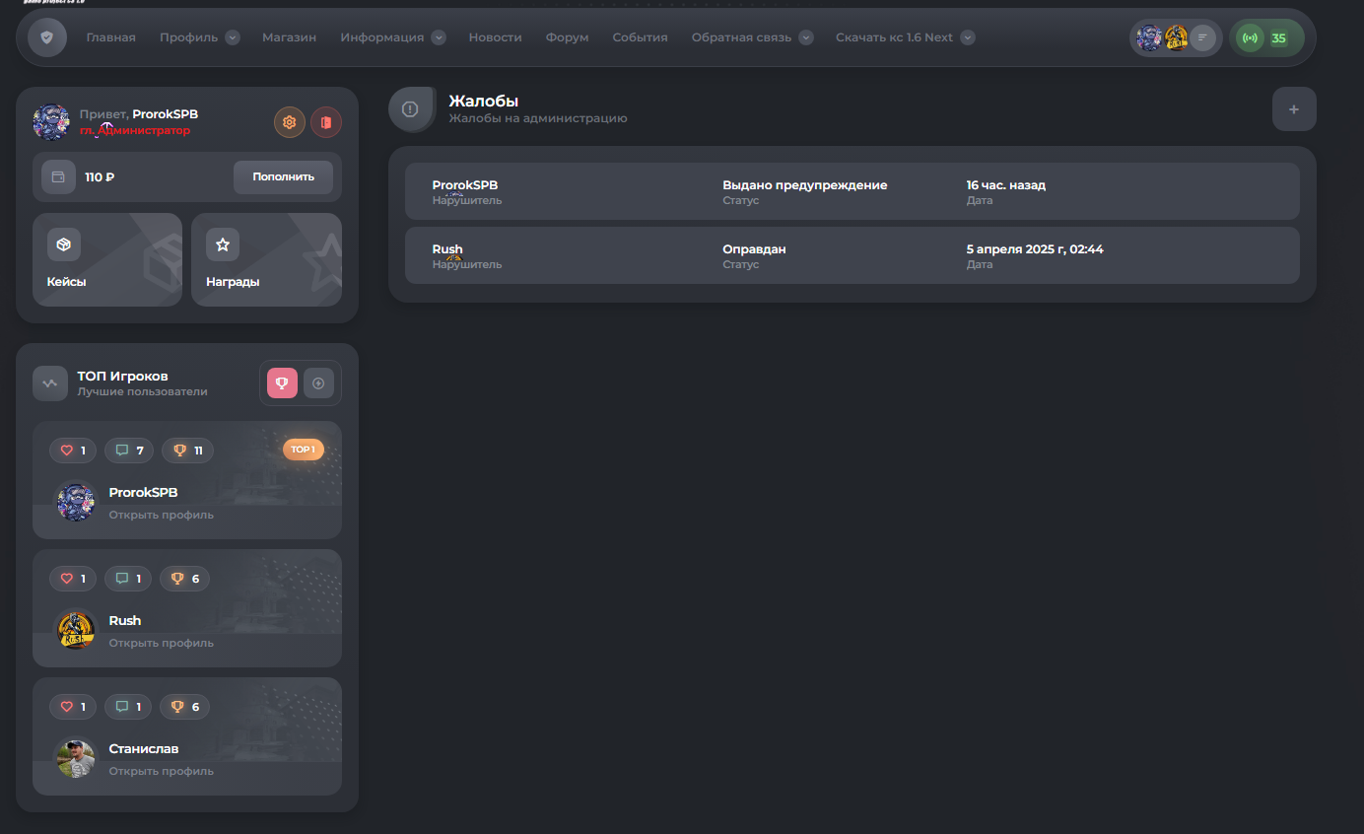The height and width of the screenshot is (834, 1364).
Task: Open Награды rewards star tile
Action: tap(266, 259)
